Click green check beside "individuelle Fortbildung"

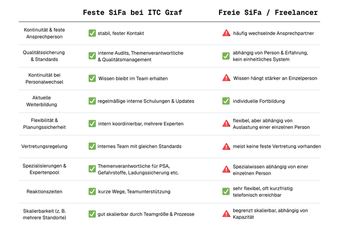point(226,101)
